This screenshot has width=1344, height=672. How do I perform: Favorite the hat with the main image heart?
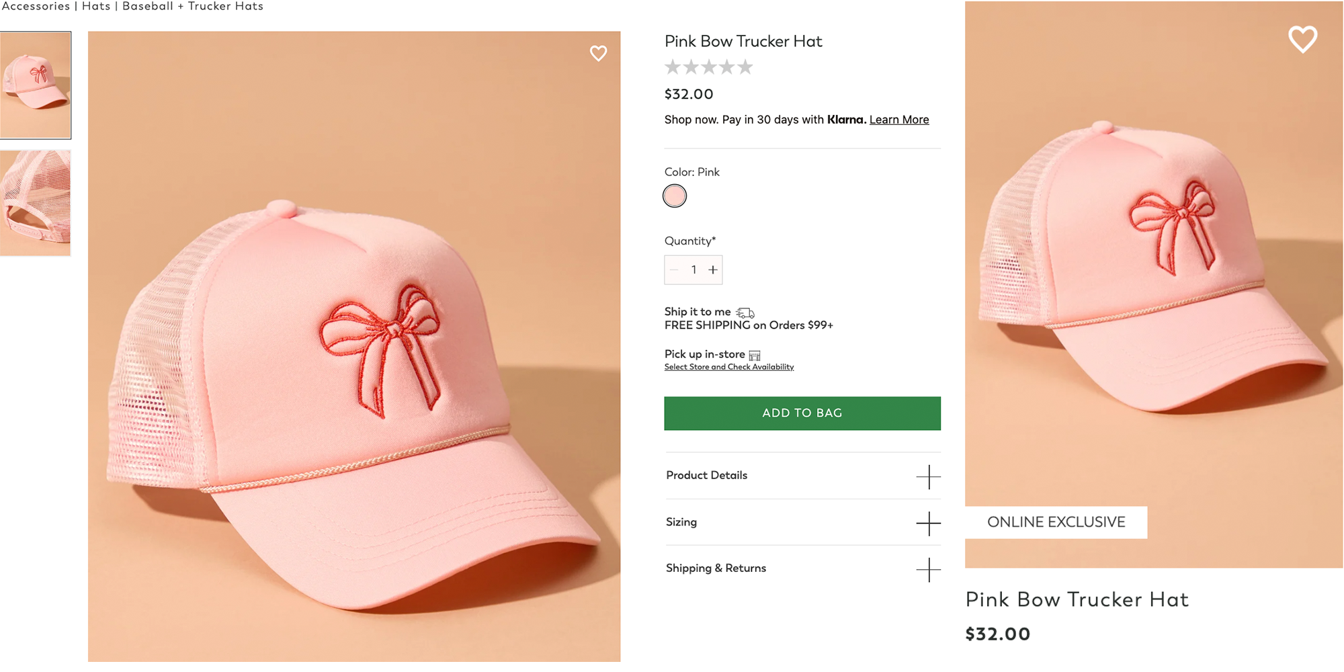598,53
